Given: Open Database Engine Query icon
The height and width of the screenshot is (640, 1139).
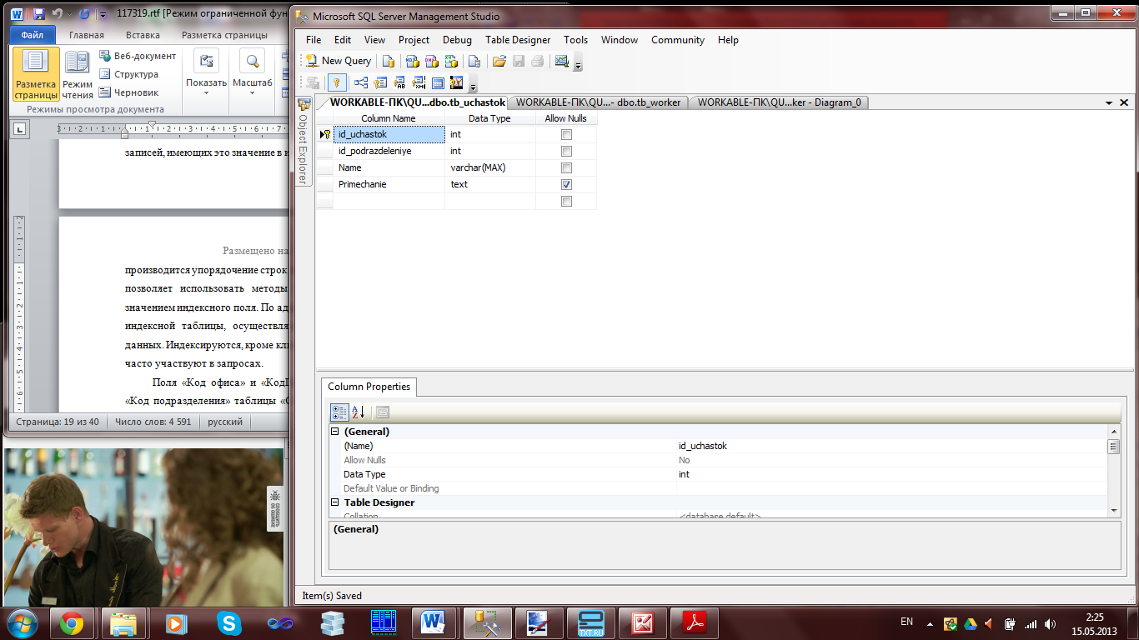Looking at the screenshot, I should (389, 61).
